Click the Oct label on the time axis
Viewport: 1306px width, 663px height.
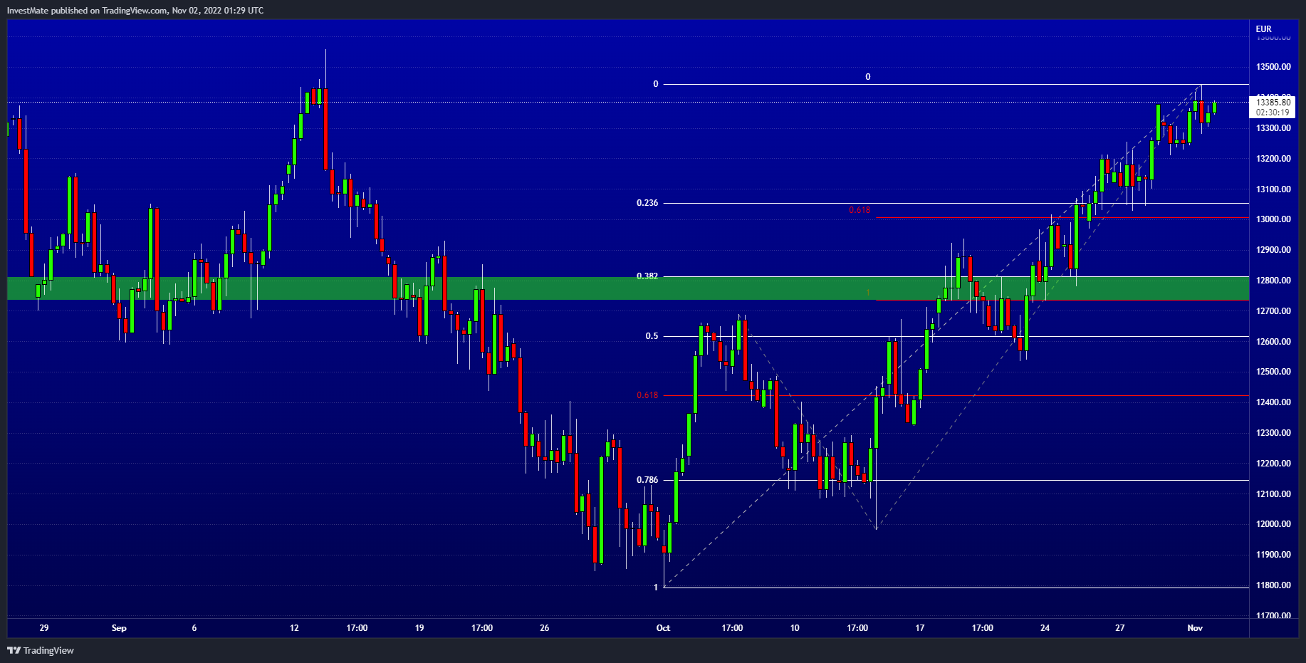[663, 628]
